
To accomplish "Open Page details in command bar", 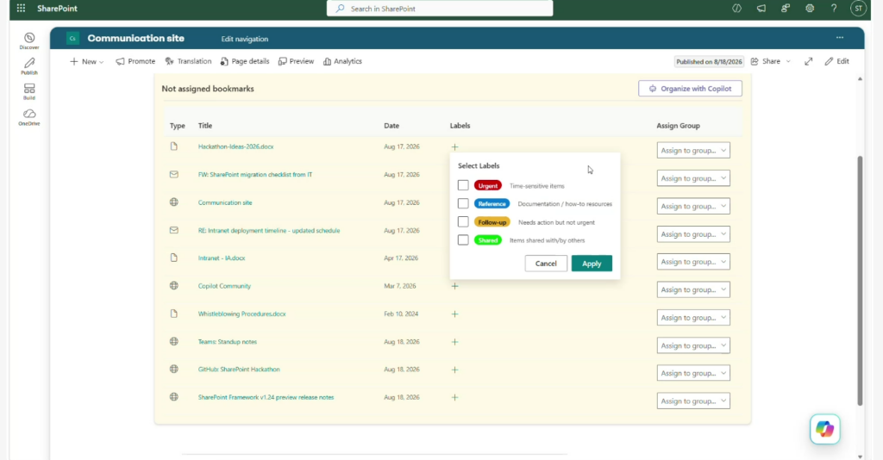I will pos(245,61).
